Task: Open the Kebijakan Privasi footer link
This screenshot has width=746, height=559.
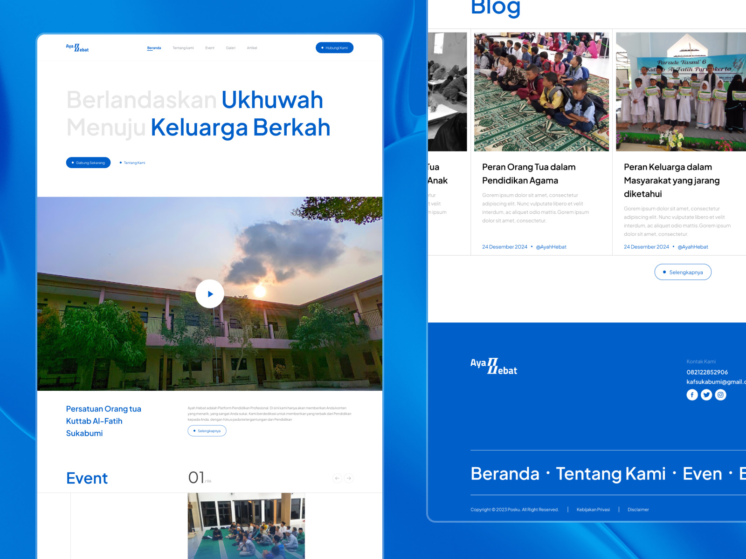Action: 593,510
